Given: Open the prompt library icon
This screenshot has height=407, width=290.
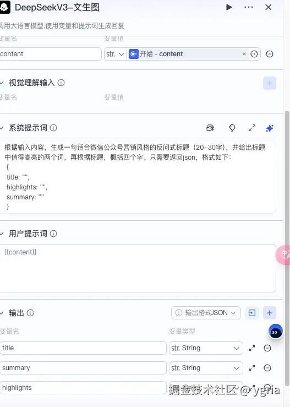Looking at the screenshot, I should 210,128.
